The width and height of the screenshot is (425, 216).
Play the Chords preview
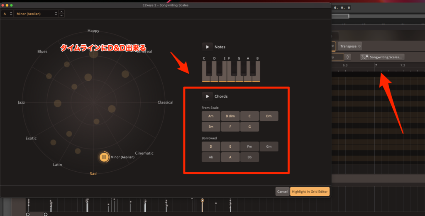(x=207, y=96)
